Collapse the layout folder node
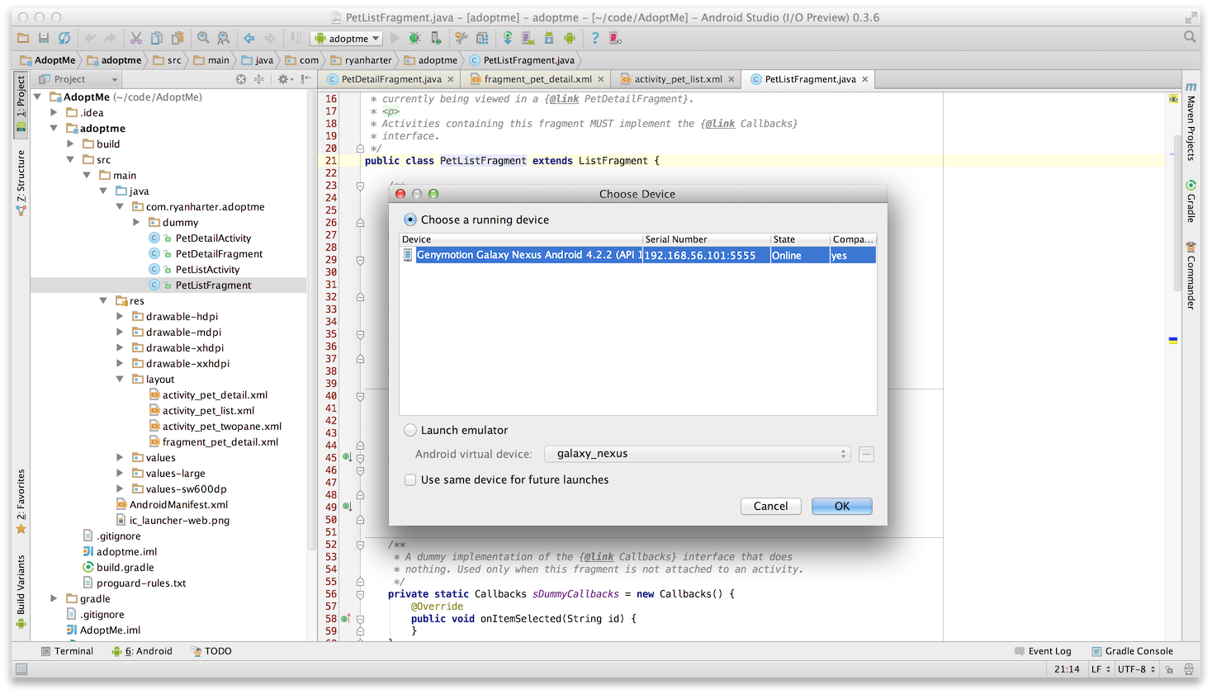The image size is (1212, 694). pos(120,379)
